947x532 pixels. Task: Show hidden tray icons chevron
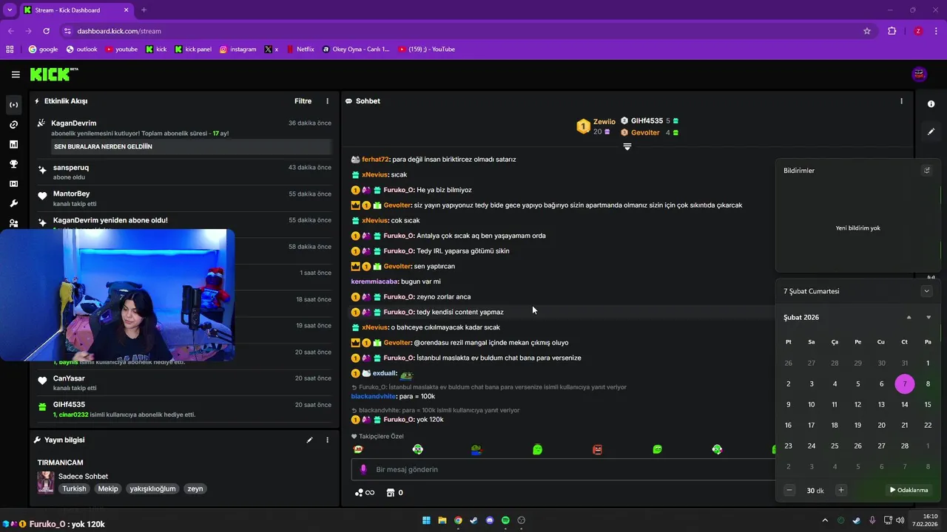pyautogui.click(x=825, y=520)
